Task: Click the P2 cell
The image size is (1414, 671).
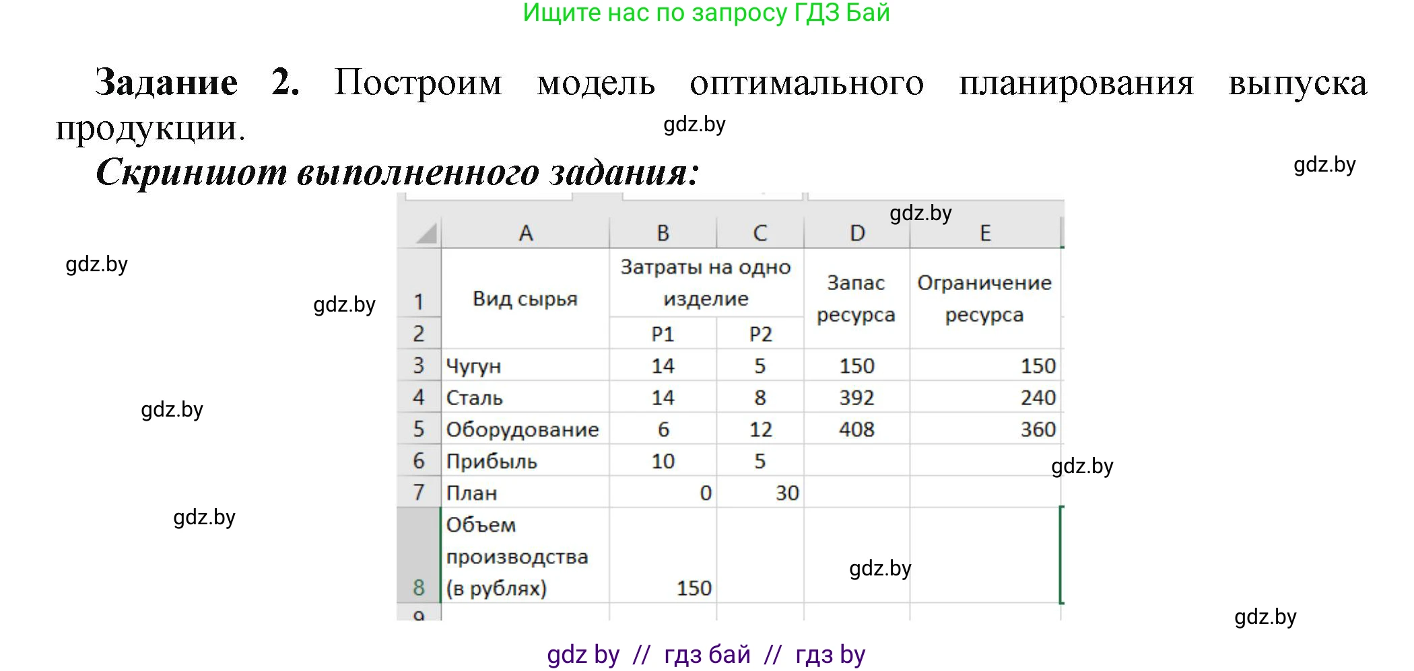Action: (760, 334)
